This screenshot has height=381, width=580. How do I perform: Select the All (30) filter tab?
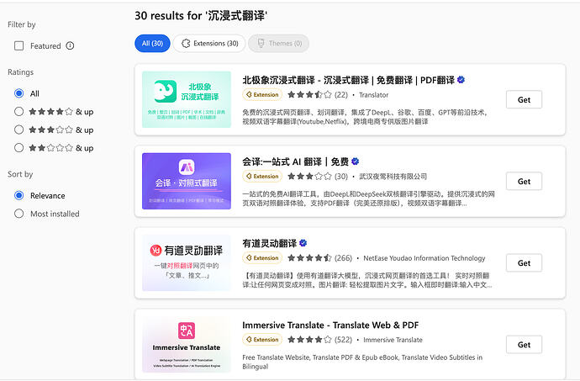(x=151, y=44)
